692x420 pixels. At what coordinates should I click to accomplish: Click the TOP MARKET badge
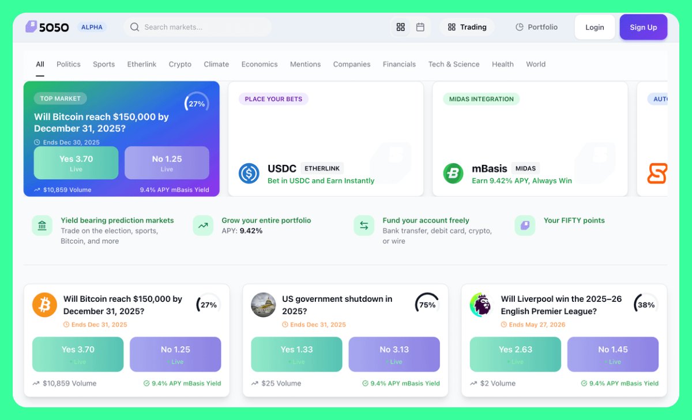pos(61,99)
